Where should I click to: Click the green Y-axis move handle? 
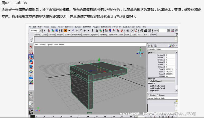click(x=99, y=59)
